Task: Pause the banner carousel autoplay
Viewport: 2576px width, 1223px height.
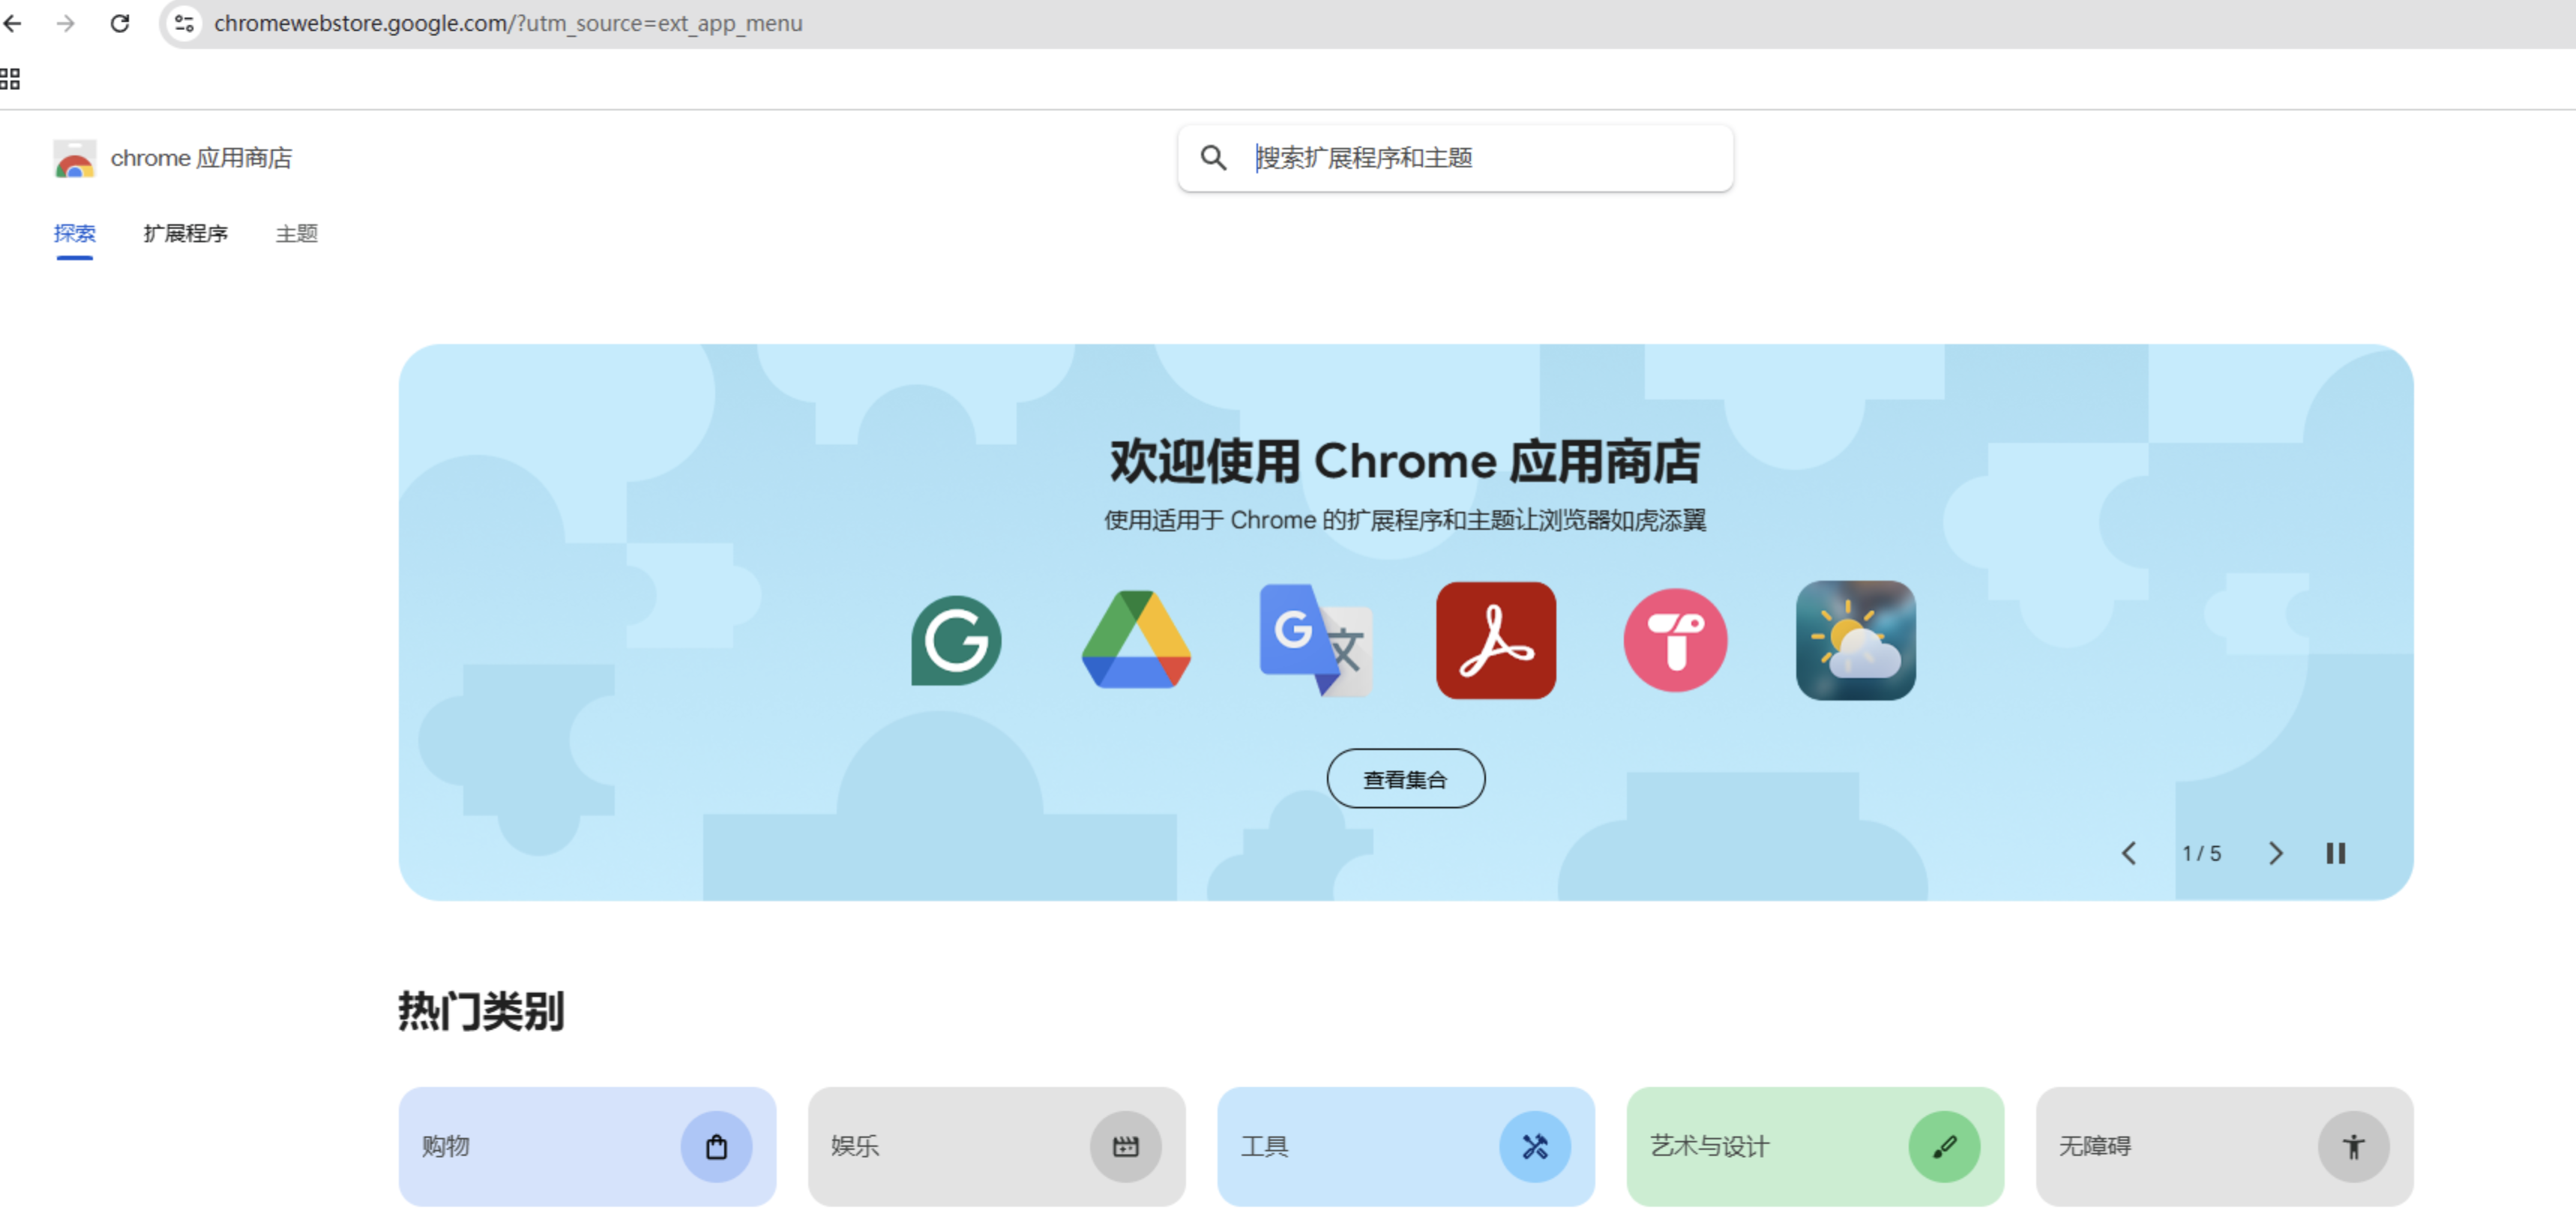Action: click(2335, 854)
